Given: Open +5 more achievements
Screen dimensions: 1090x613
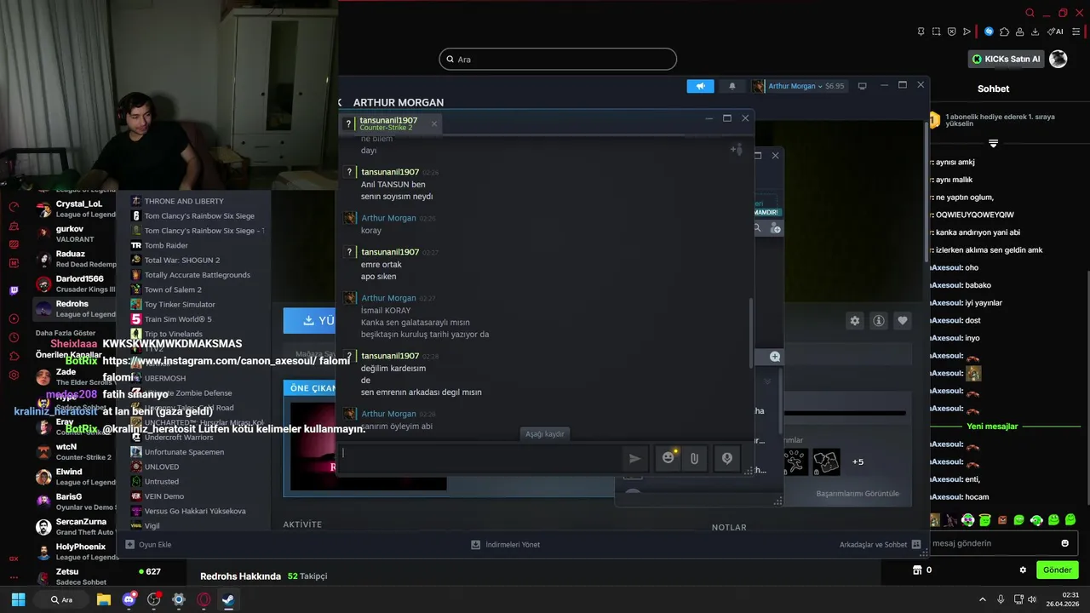Looking at the screenshot, I should pyautogui.click(x=858, y=461).
